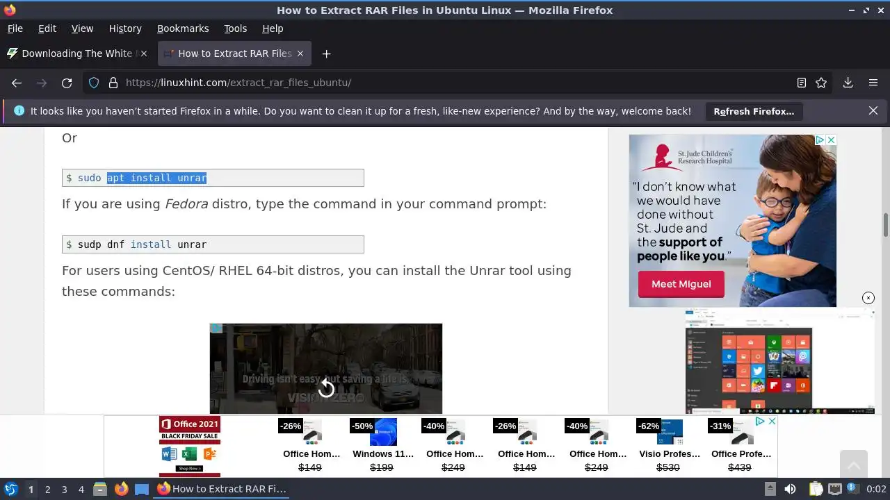Click Refresh Firefox... button
The height and width of the screenshot is (500, 890).
point(754,111)
